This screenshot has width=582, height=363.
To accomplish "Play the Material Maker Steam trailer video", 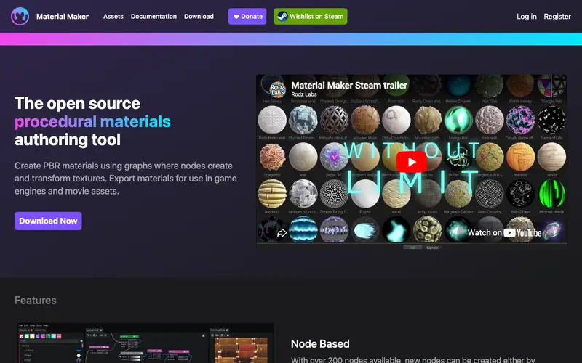I will pos(411,162).
